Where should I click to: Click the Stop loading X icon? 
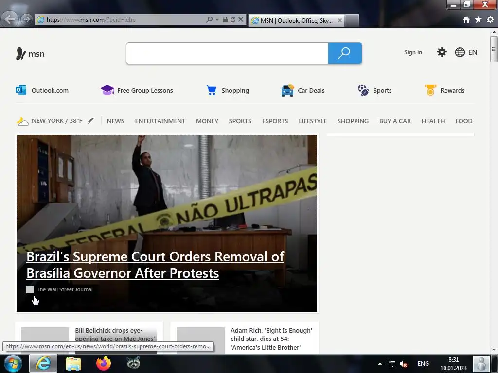241,19
